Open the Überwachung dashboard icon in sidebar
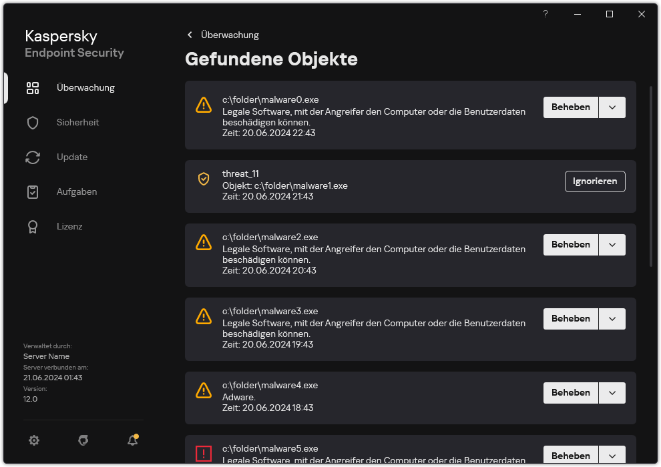 33,87
